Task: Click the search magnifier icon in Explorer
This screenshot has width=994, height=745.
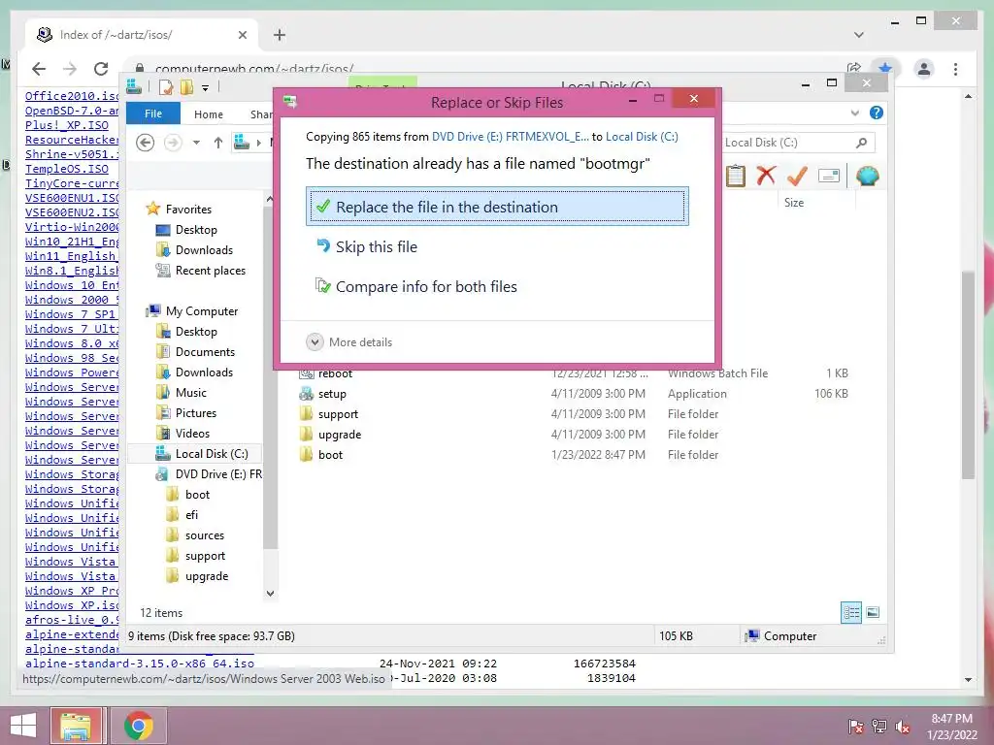Action: pos(861,143)
